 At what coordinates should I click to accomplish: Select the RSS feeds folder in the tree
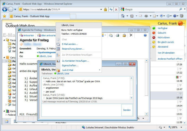click(12, 101)
